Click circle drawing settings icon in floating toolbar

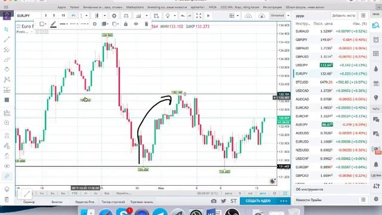click(94, 24)
